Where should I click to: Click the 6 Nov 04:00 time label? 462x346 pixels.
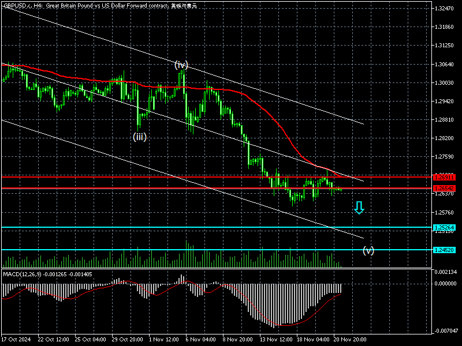(x=201, y=339)
